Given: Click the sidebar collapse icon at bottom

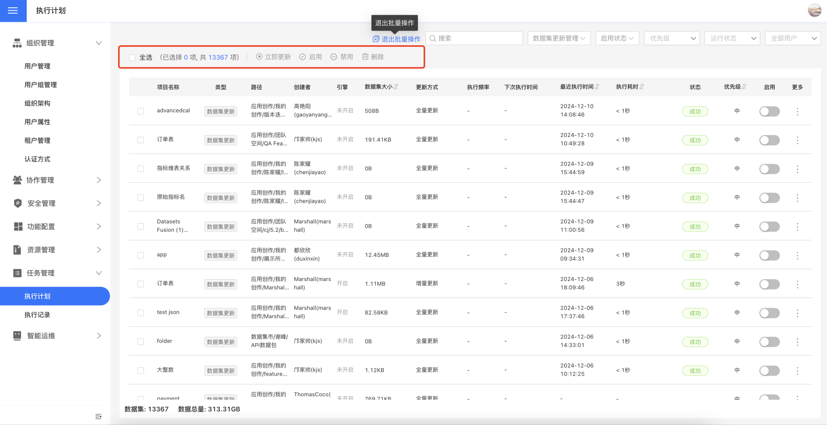Looking at the screenshot, I should (98, 416).
